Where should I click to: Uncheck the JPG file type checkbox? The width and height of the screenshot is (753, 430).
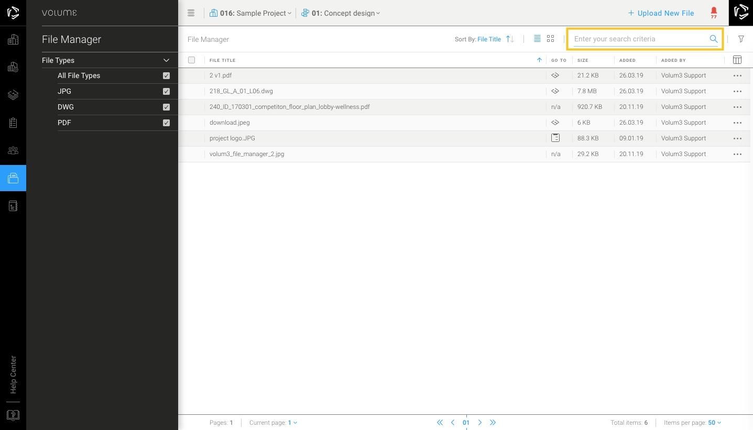[x=166, y=91]
